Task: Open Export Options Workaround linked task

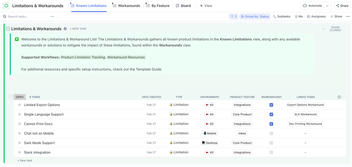Action: (306, 105)
